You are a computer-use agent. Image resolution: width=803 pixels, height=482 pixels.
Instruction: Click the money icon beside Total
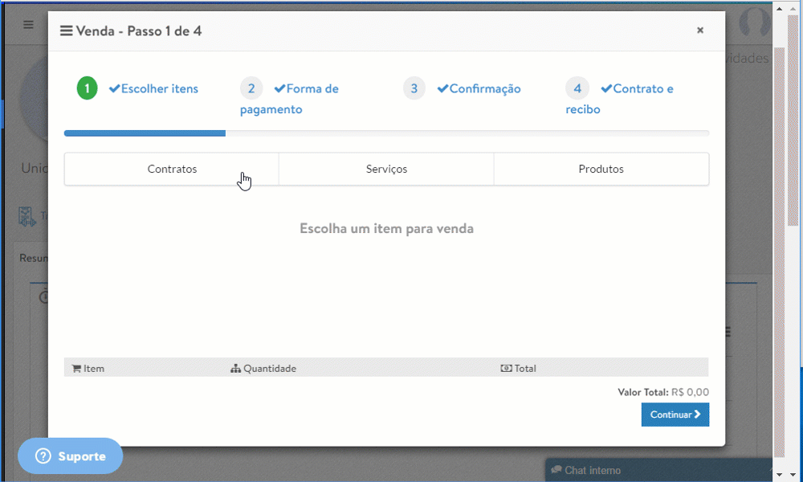pyautogui.click(x=506, y=369)
